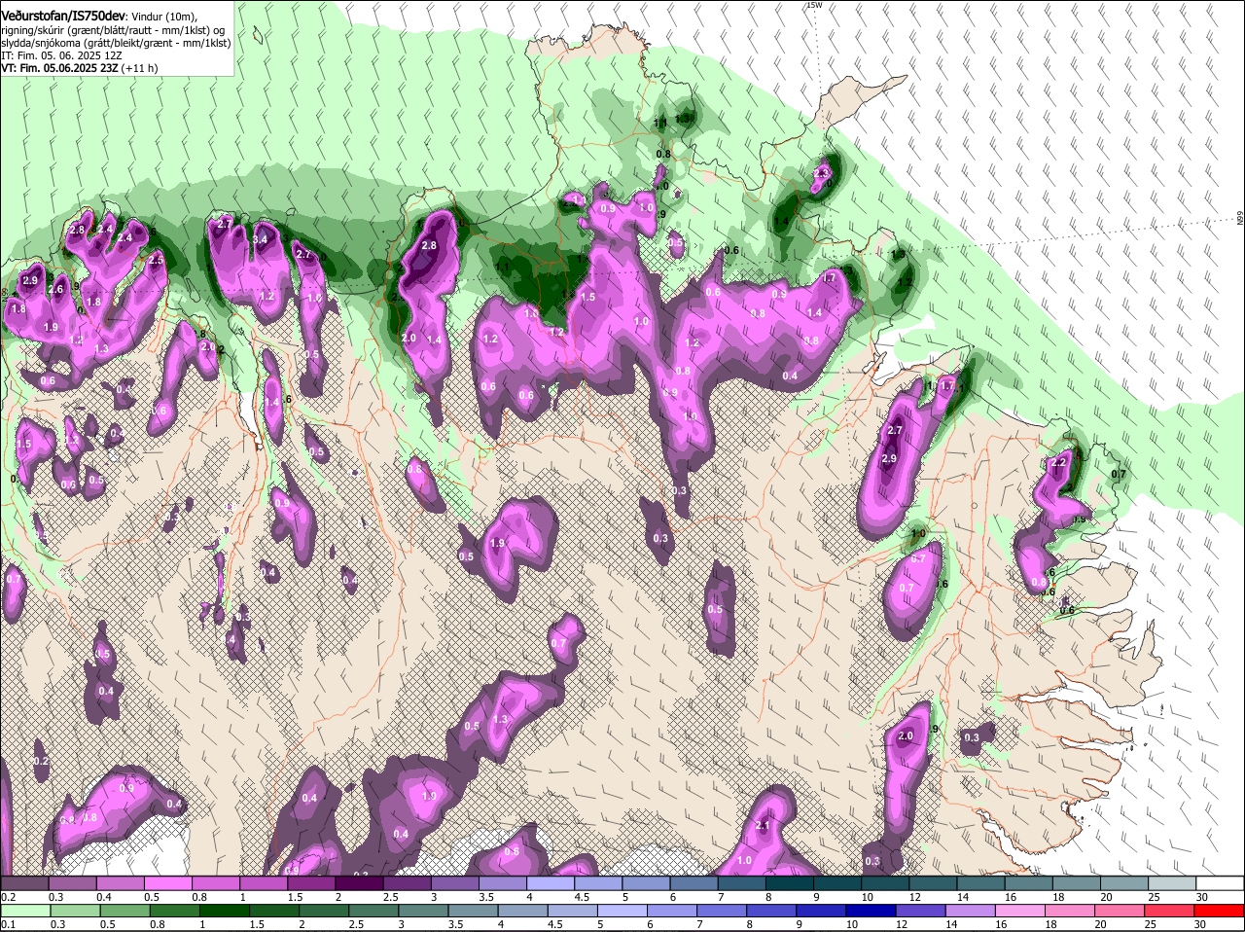1245x932 pixels.
Task: Click the '2.2' precipitation value on the east coast
Action: click(x=1059, y=462)
